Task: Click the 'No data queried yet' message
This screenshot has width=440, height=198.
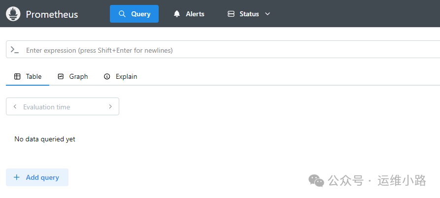Action: point(45,139)
